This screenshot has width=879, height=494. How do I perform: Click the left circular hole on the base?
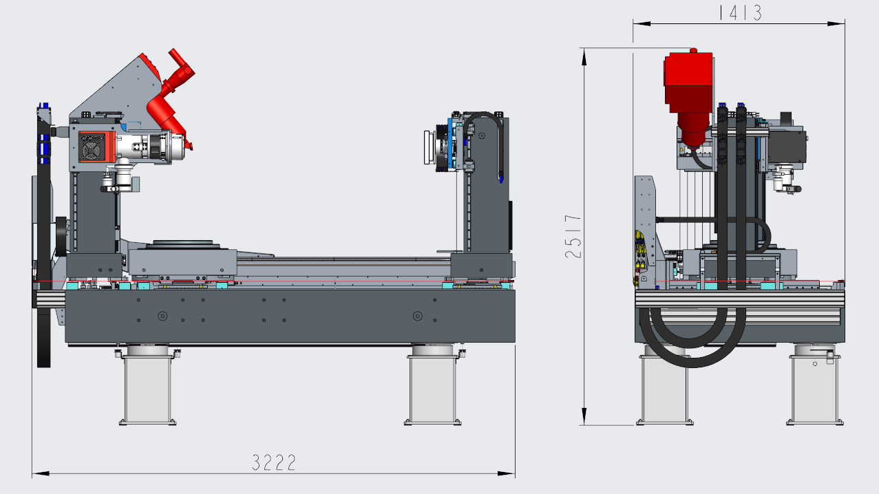[x=162, y=316]
